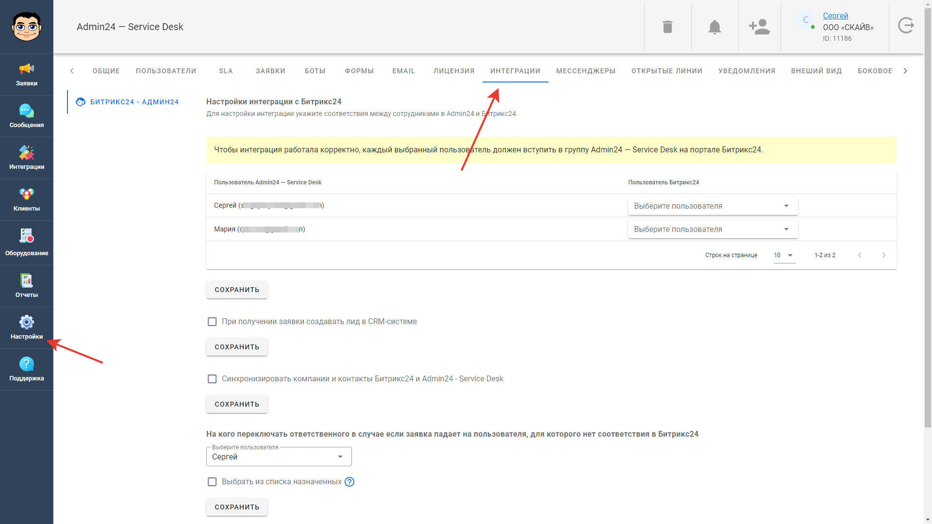Switch to the SLA tab

point(226,71)
